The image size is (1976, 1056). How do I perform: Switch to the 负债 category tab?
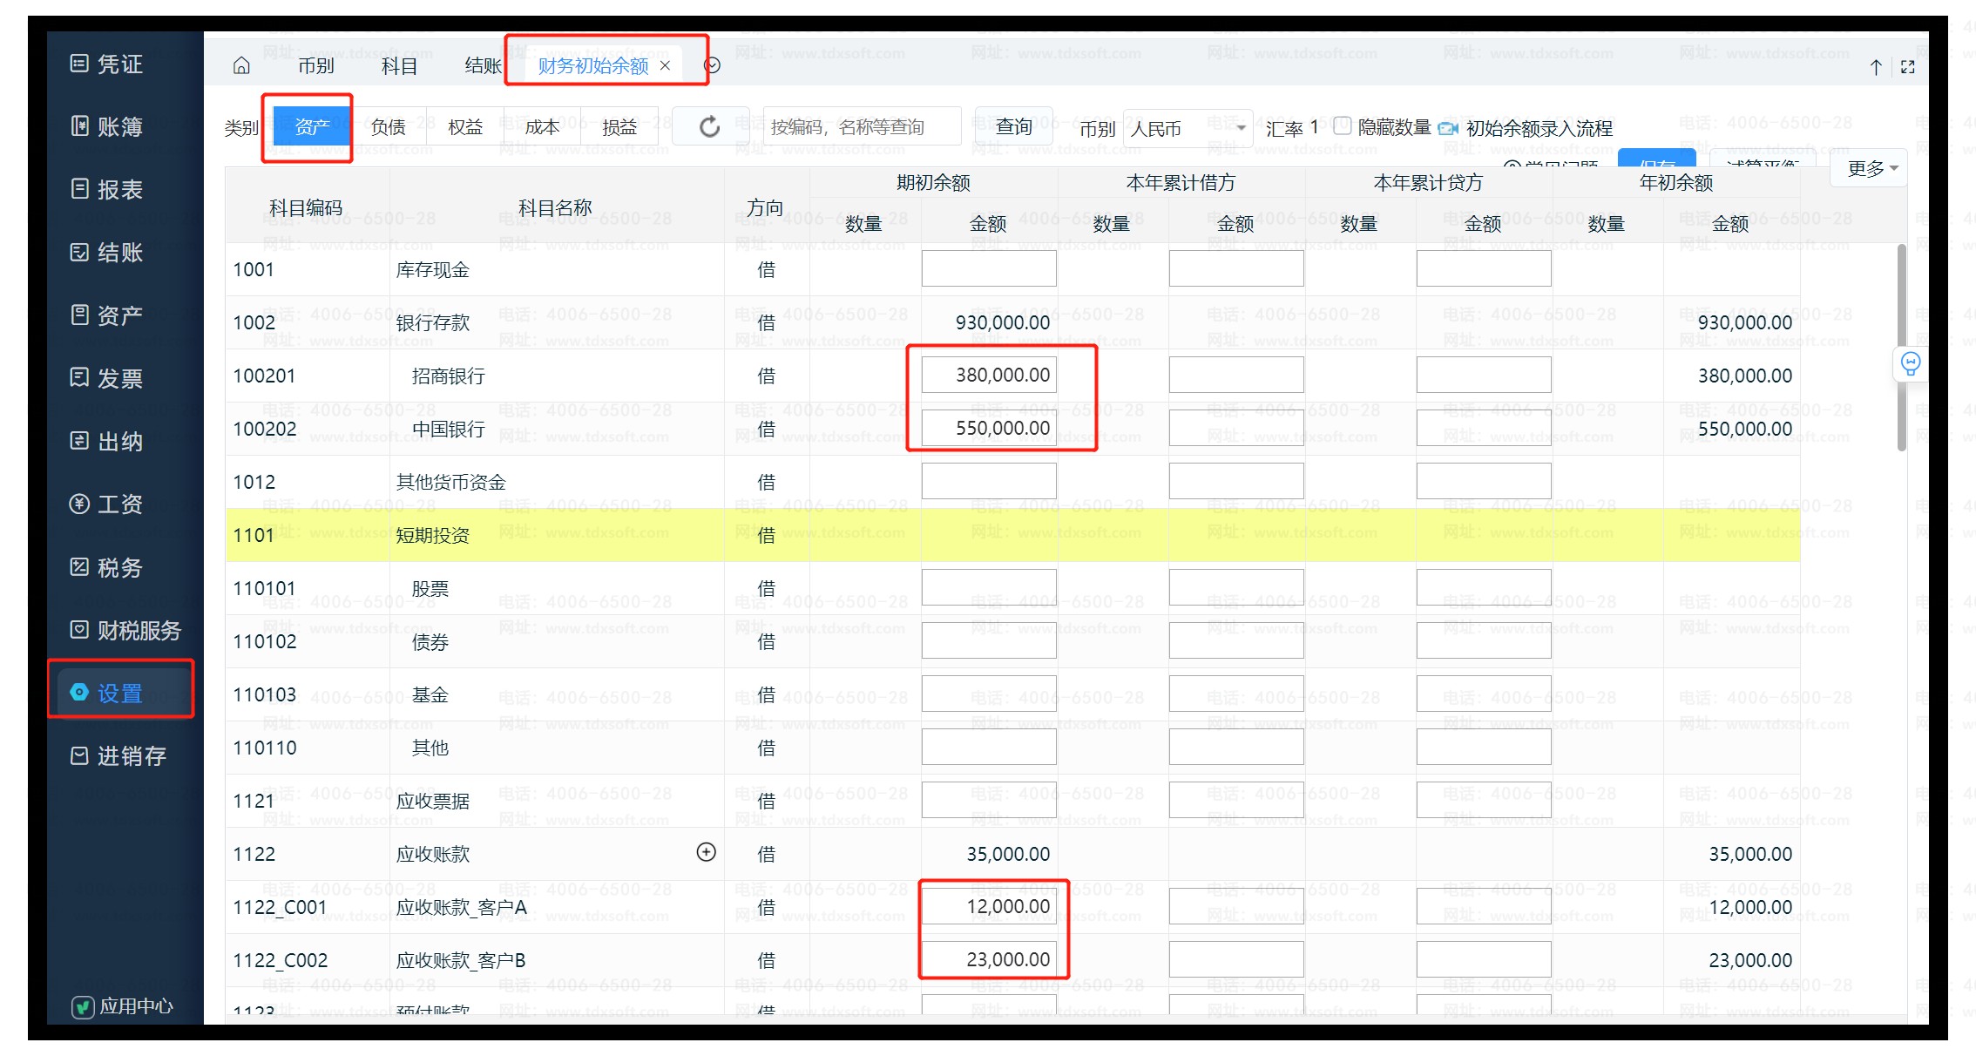click(388, 127)
